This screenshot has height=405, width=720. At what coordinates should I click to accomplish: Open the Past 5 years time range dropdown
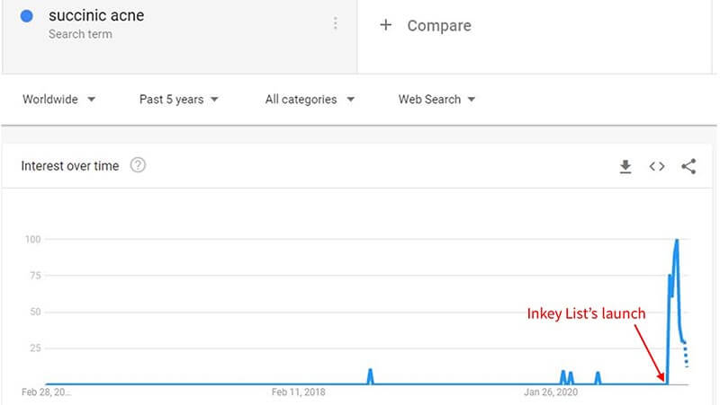pos(178,100)
